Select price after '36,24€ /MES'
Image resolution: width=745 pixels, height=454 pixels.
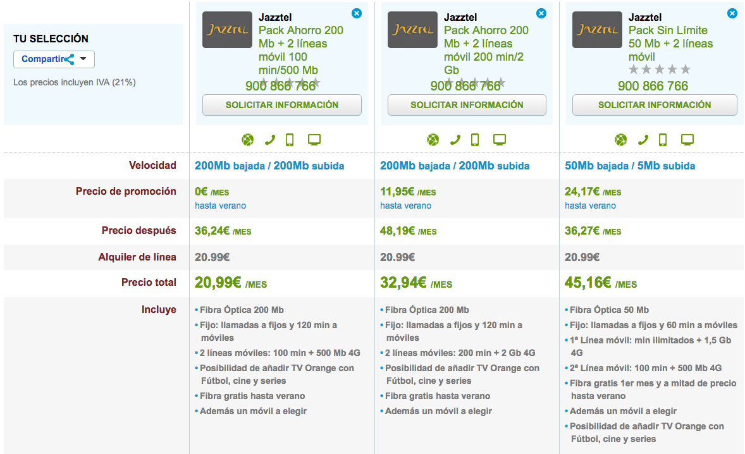coord(223,231)
